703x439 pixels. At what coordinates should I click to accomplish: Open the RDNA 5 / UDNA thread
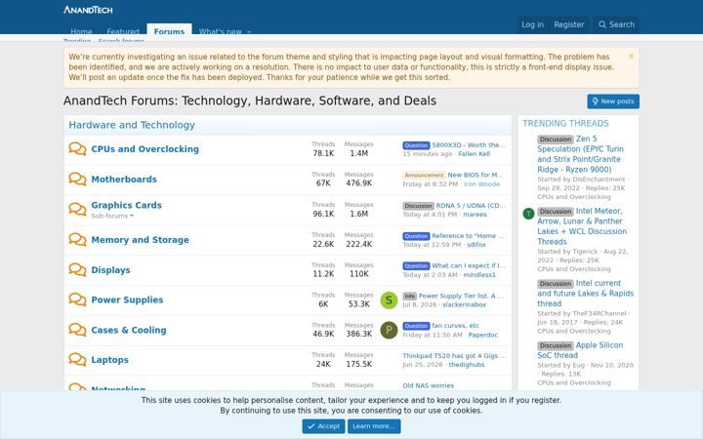471,206
